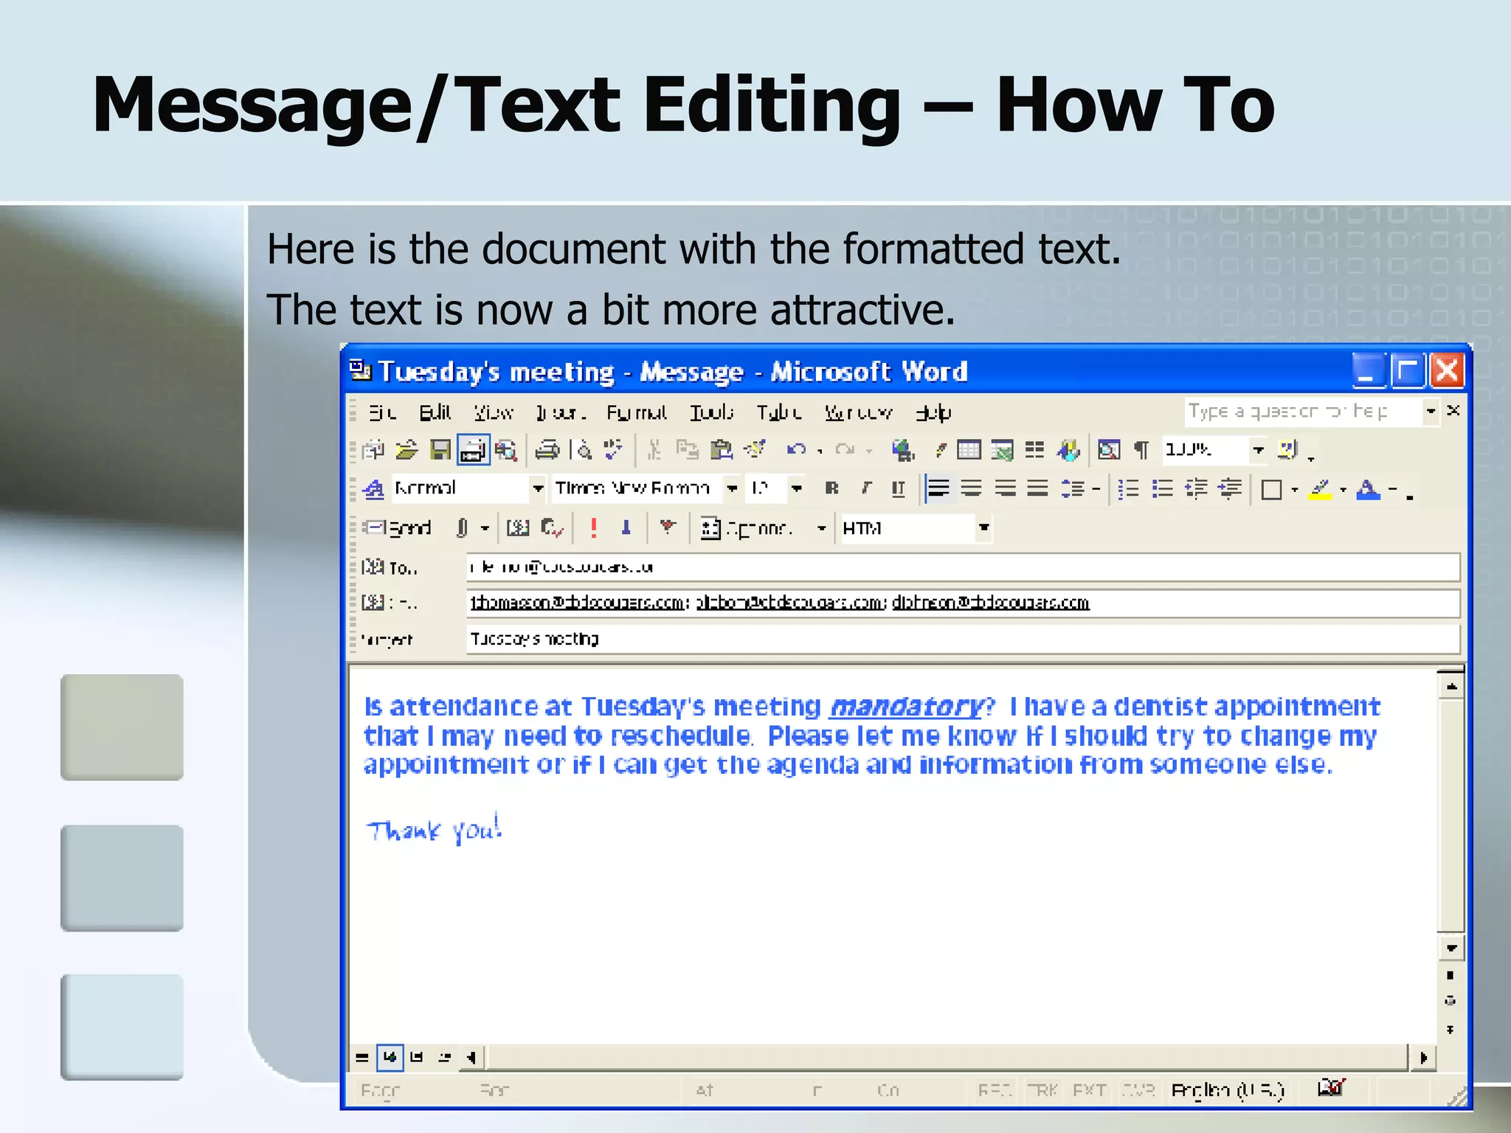Toggle Align Left
The image size is (1511, 1133).
pyautogui.click(x=938, y=488)
